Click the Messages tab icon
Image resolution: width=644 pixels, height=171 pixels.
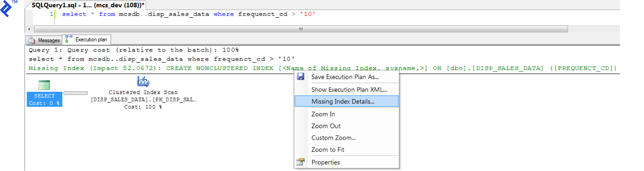32,40
